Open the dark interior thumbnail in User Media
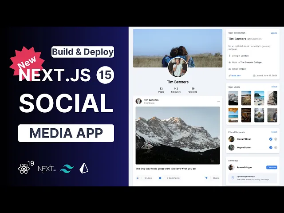The height and width of the screenshot is (213, 284). (246, 115)
